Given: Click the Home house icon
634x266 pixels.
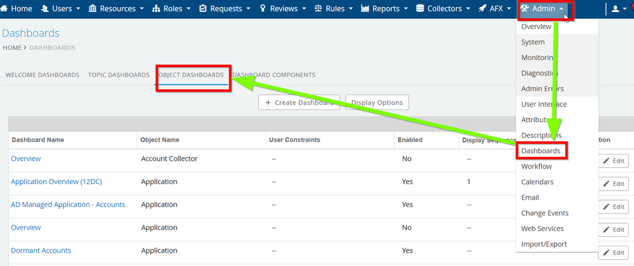Looking at the screenshot, I should (x=6, y=9).
